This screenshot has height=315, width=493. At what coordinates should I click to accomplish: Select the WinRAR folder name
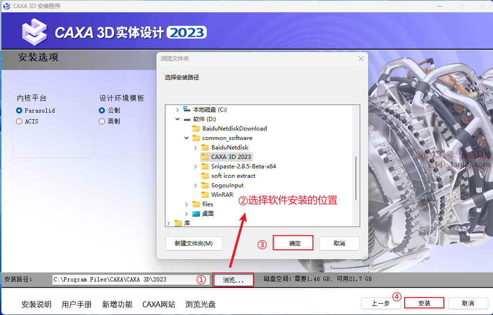pos(222,194)
